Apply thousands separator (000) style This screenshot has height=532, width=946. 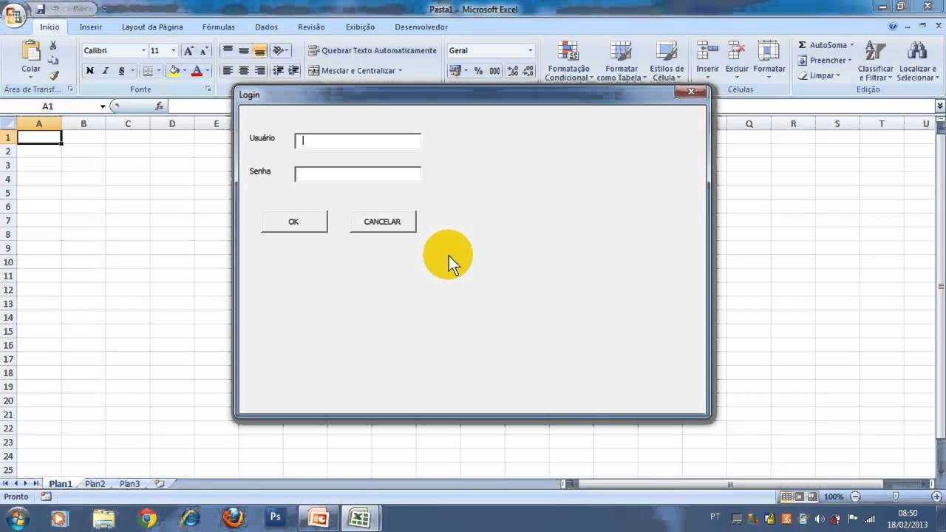pos(494,71)
